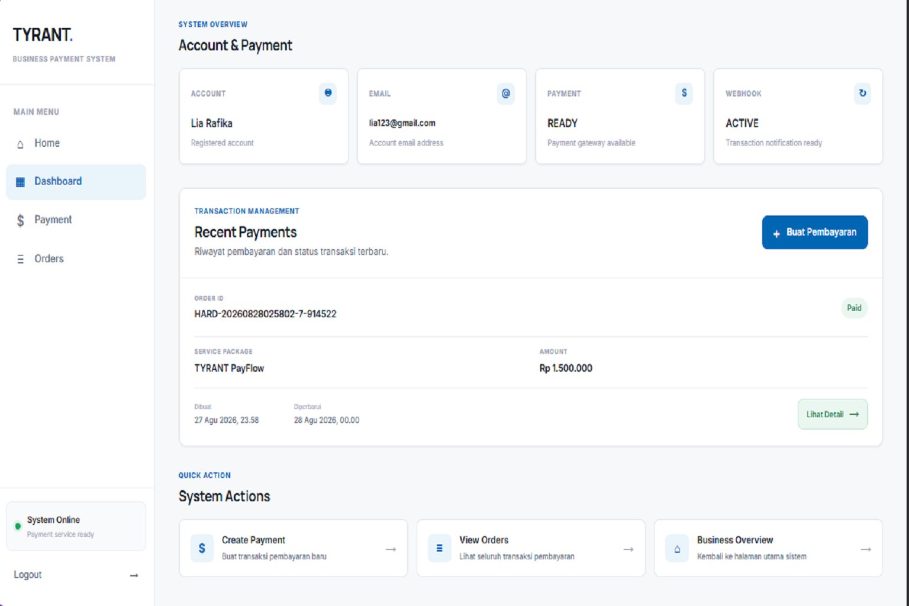Click the Buat Pembayaran button
This screenshot has height=606, width=909.
coord(815,233)
